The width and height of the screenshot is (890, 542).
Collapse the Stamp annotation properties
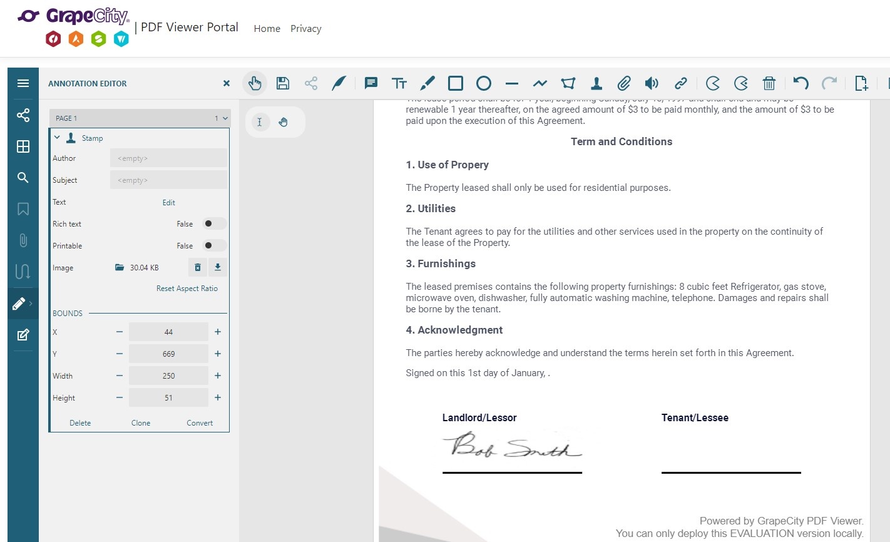(57, 138)
